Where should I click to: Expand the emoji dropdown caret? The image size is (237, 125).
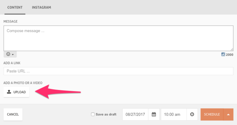tap(13, 55)
